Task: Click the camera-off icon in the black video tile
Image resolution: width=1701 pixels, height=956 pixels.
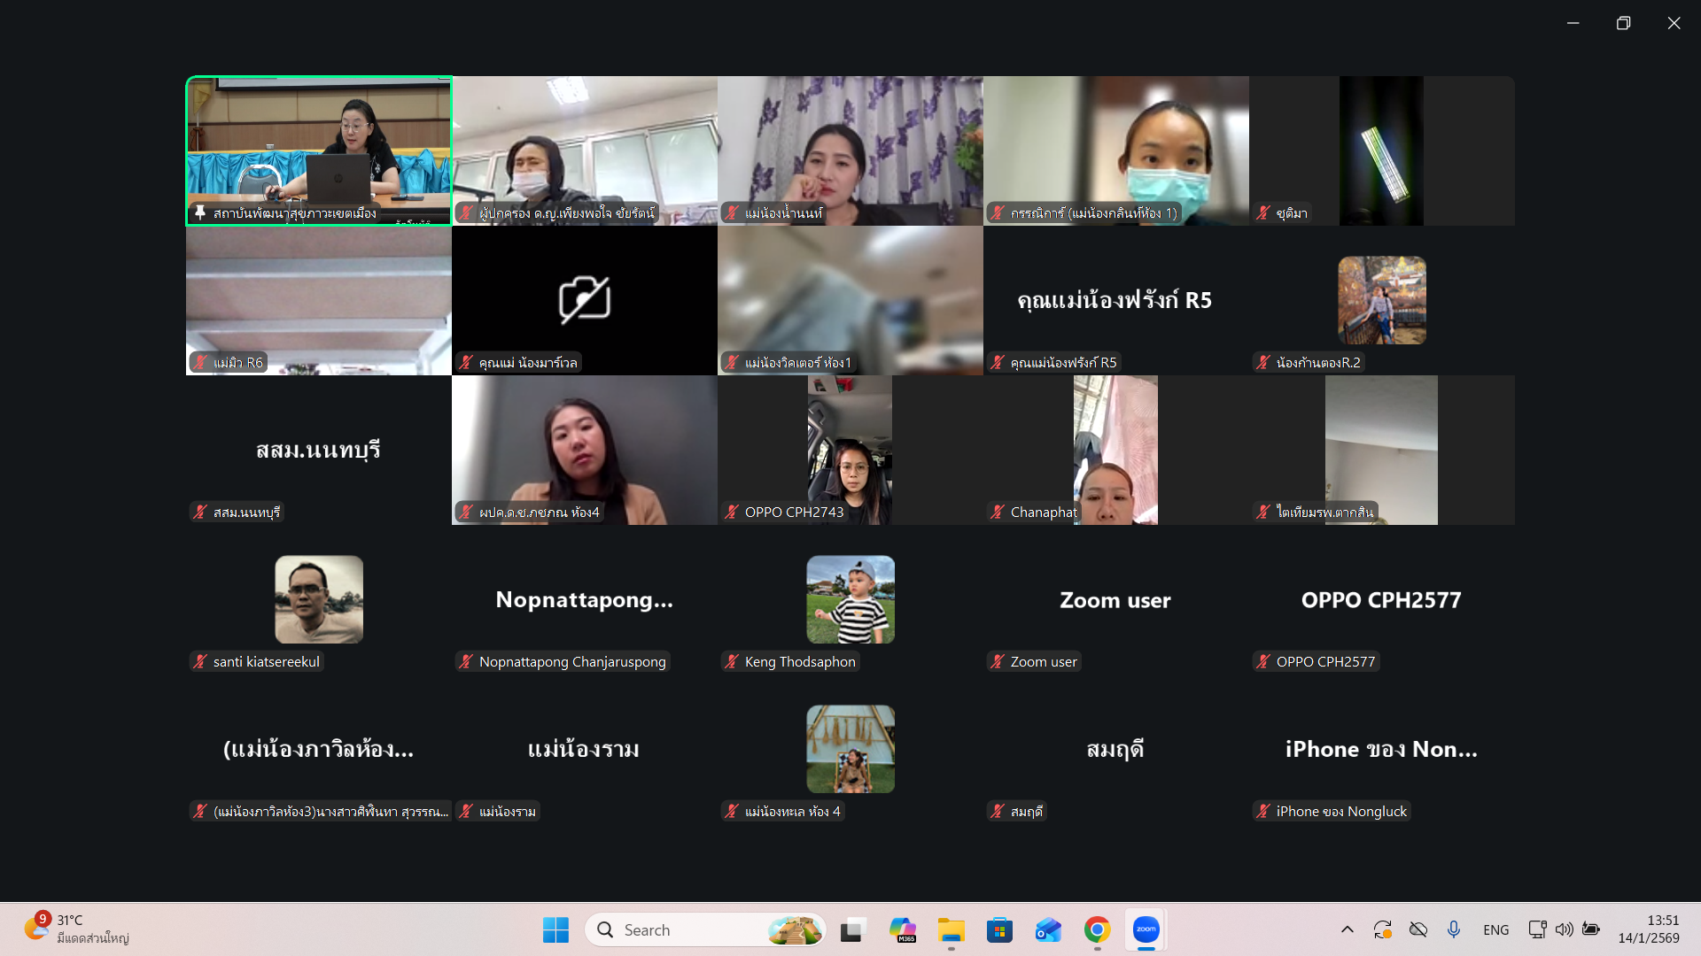Action: [x=584, y=299]
